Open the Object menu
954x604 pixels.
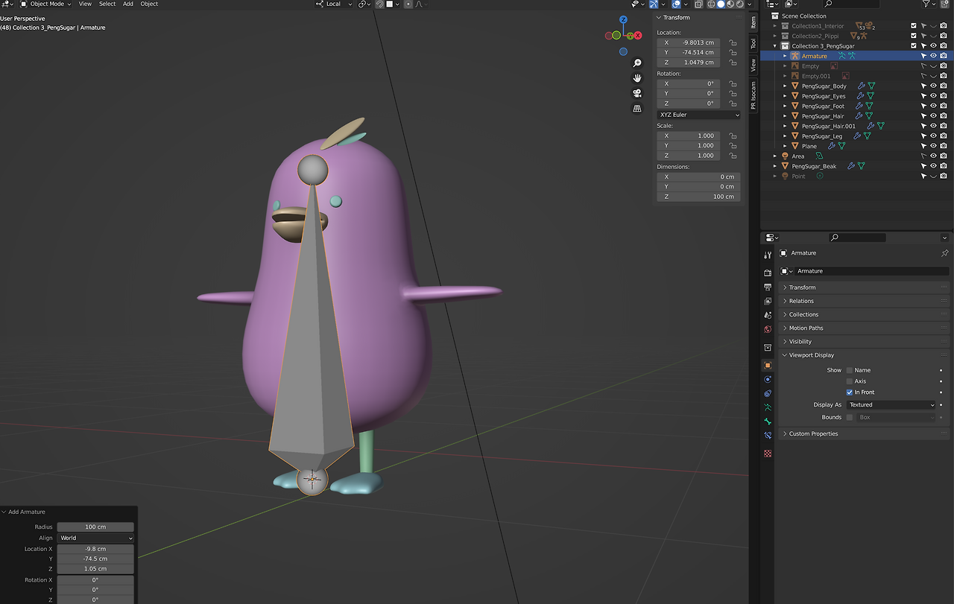[149, 4]
